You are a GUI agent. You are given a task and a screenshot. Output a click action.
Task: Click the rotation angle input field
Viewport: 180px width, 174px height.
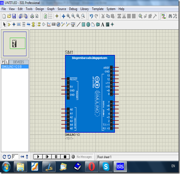coord(15,157)
